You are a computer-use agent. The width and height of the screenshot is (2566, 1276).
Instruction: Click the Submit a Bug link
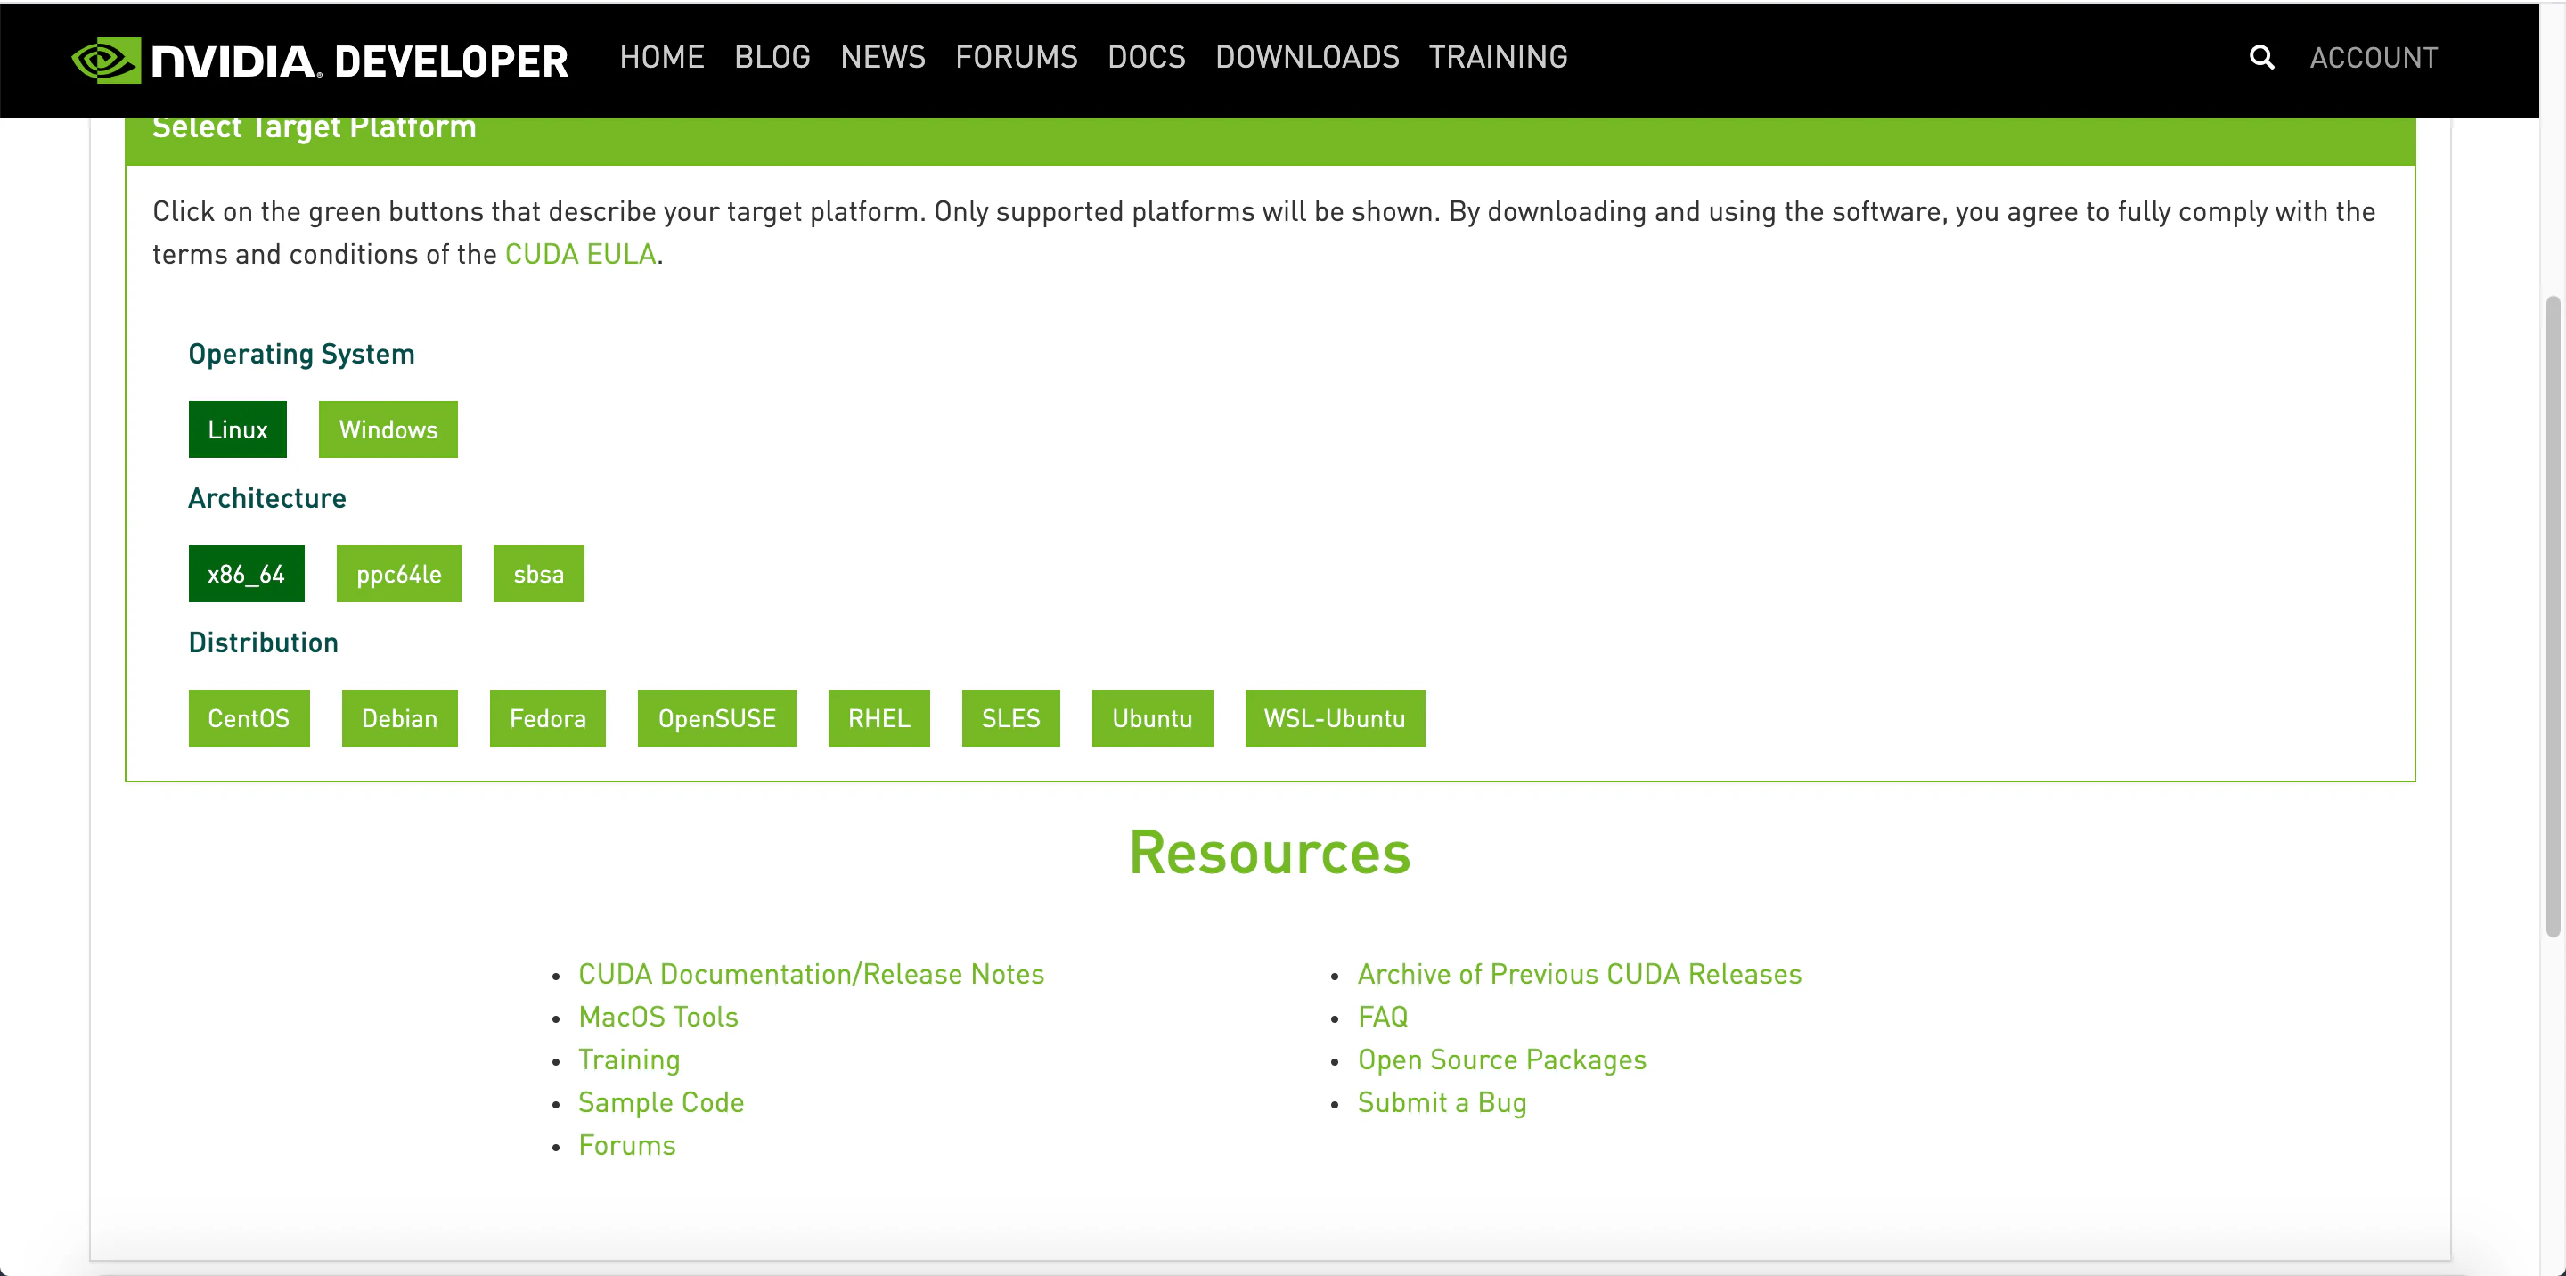(1442, 1102)
